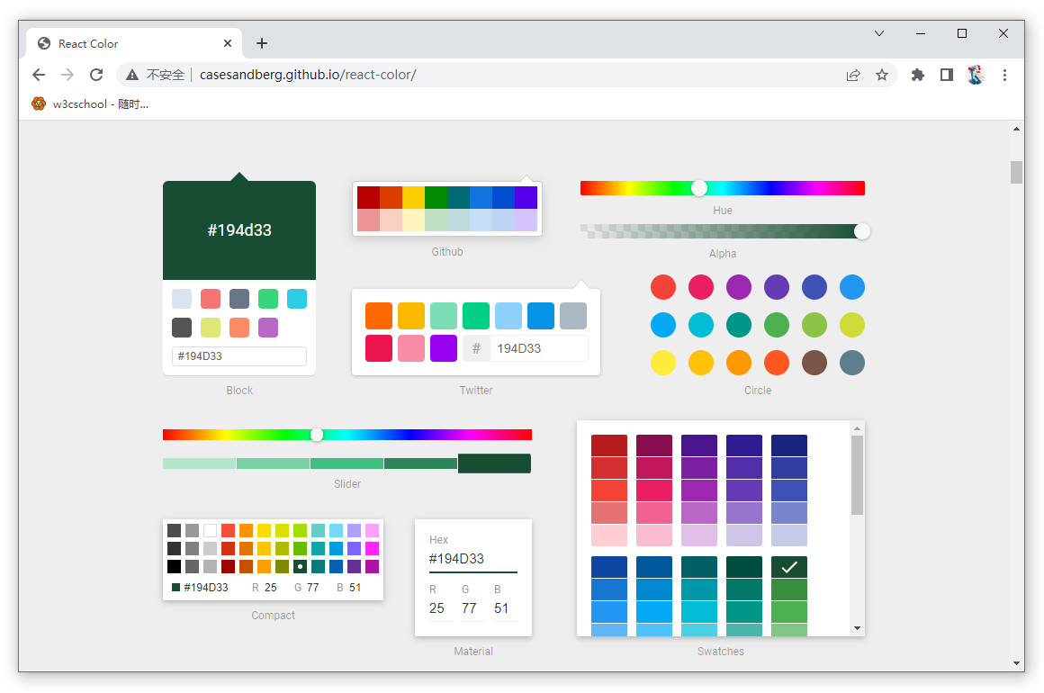This screenshot has width=1044, height=693.
Task: Open the share page icon in address bar
Action: (x=852, y=75)
